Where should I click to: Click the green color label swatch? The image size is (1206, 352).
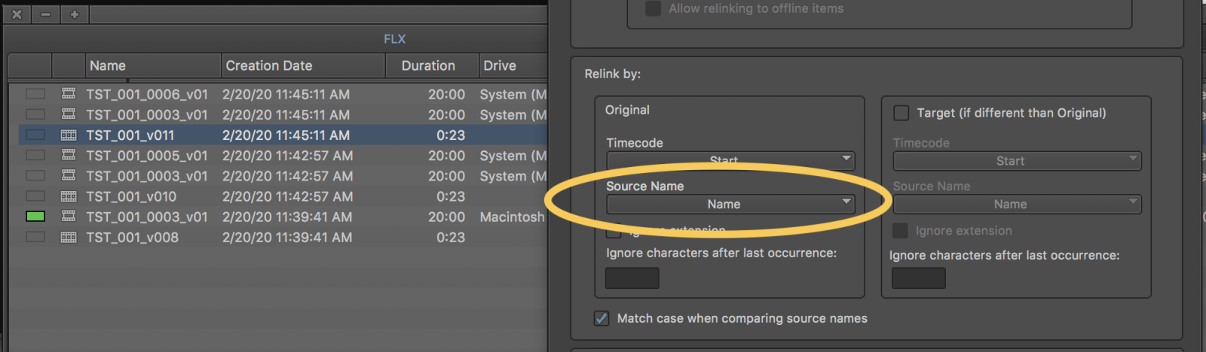pos(35,217)
